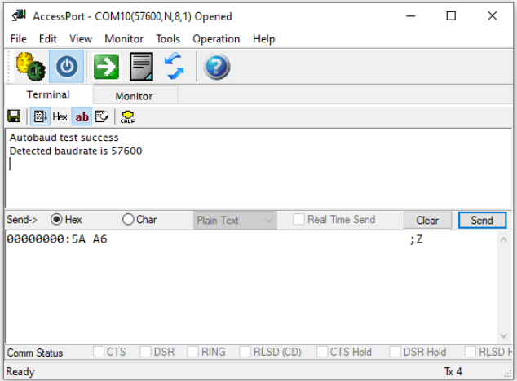This screenshot has width=517, height=381.
Task: Click the green arrow send file icon
Action: coord(106,67)
